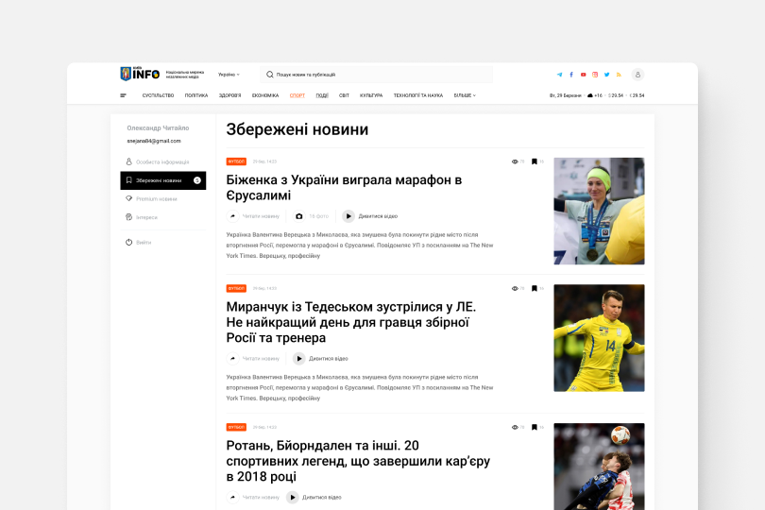Open the footballer number 14 thumbnail
Screen dimensions: 765x510
599,338
